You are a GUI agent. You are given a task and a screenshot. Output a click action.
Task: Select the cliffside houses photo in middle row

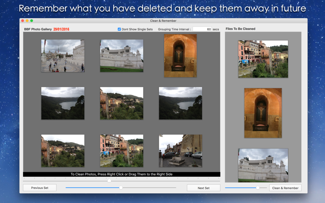(x=121, y=103)
